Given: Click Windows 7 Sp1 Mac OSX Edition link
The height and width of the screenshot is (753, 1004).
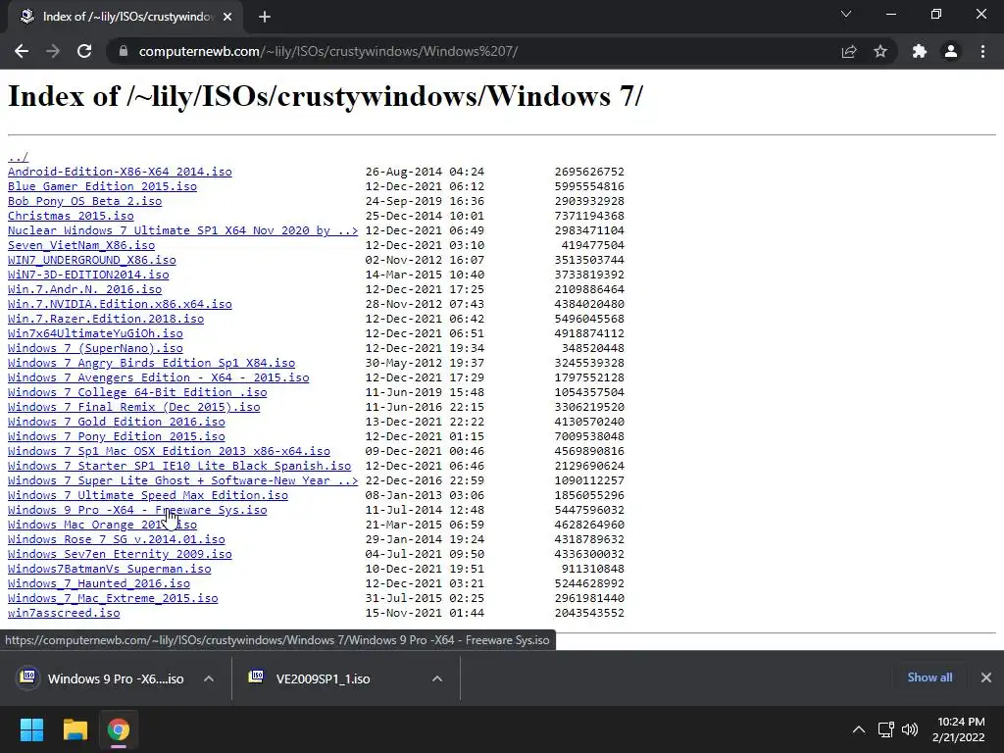Looking at the screenshot, I should [x=169, y=451].
